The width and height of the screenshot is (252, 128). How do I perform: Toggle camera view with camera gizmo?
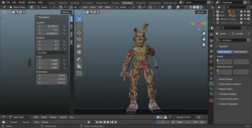204,45
